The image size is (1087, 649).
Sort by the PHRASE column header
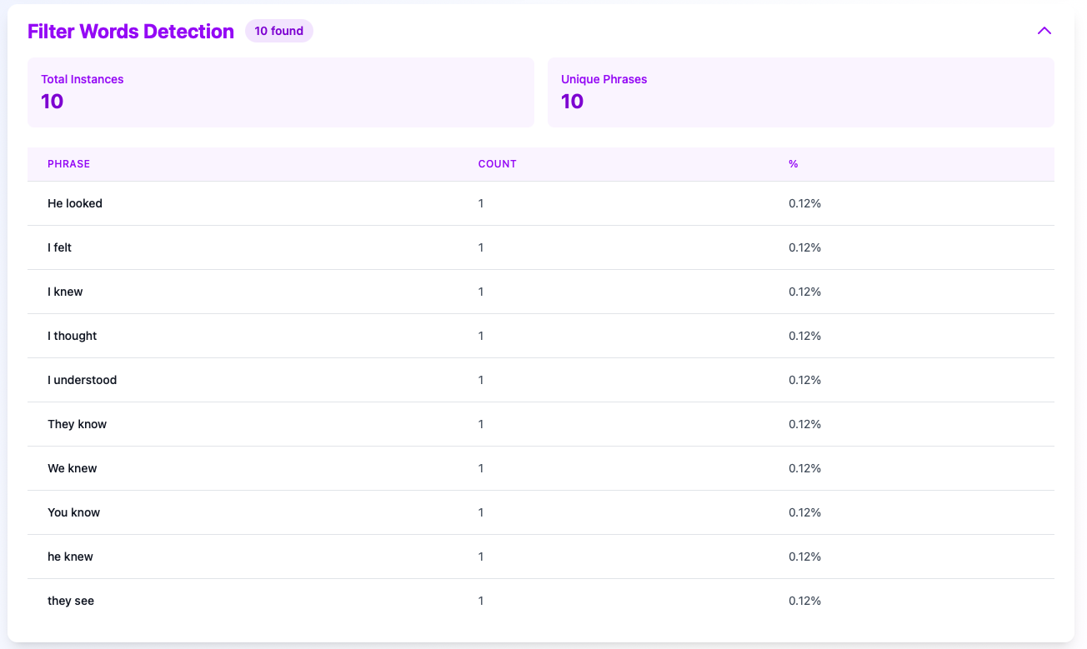pos(69,164)
